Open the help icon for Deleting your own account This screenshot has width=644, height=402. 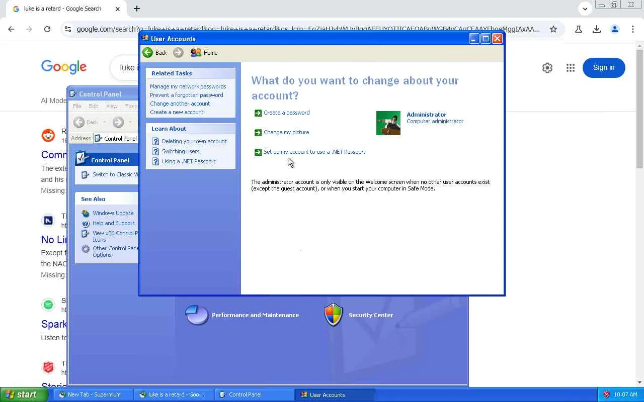(x=155, y=142)
